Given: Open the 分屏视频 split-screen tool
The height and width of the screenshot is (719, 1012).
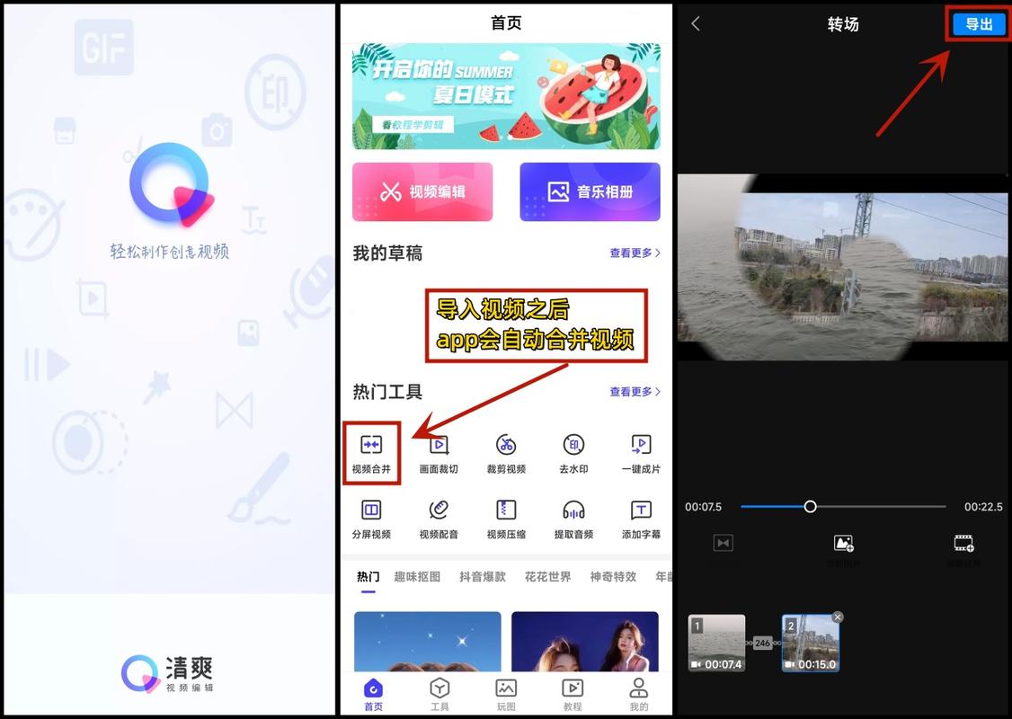Looking at the screenshot, I should coord(373,519).
